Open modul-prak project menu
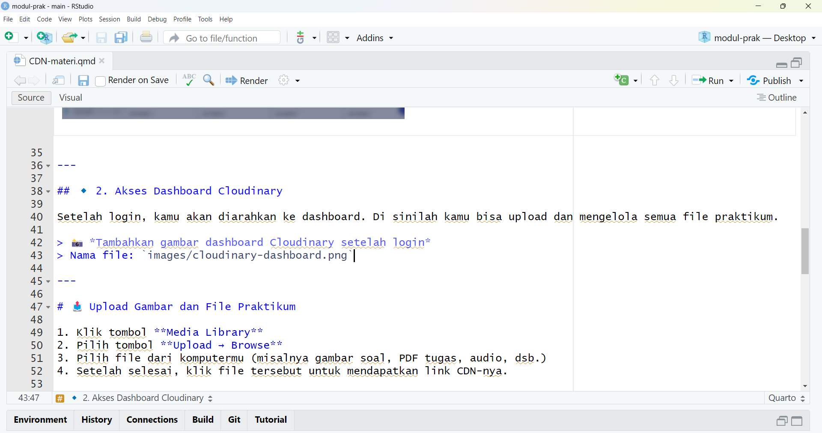Image resolution: width=822 pixels, height=433 pixels. click(x=757, y=38)
